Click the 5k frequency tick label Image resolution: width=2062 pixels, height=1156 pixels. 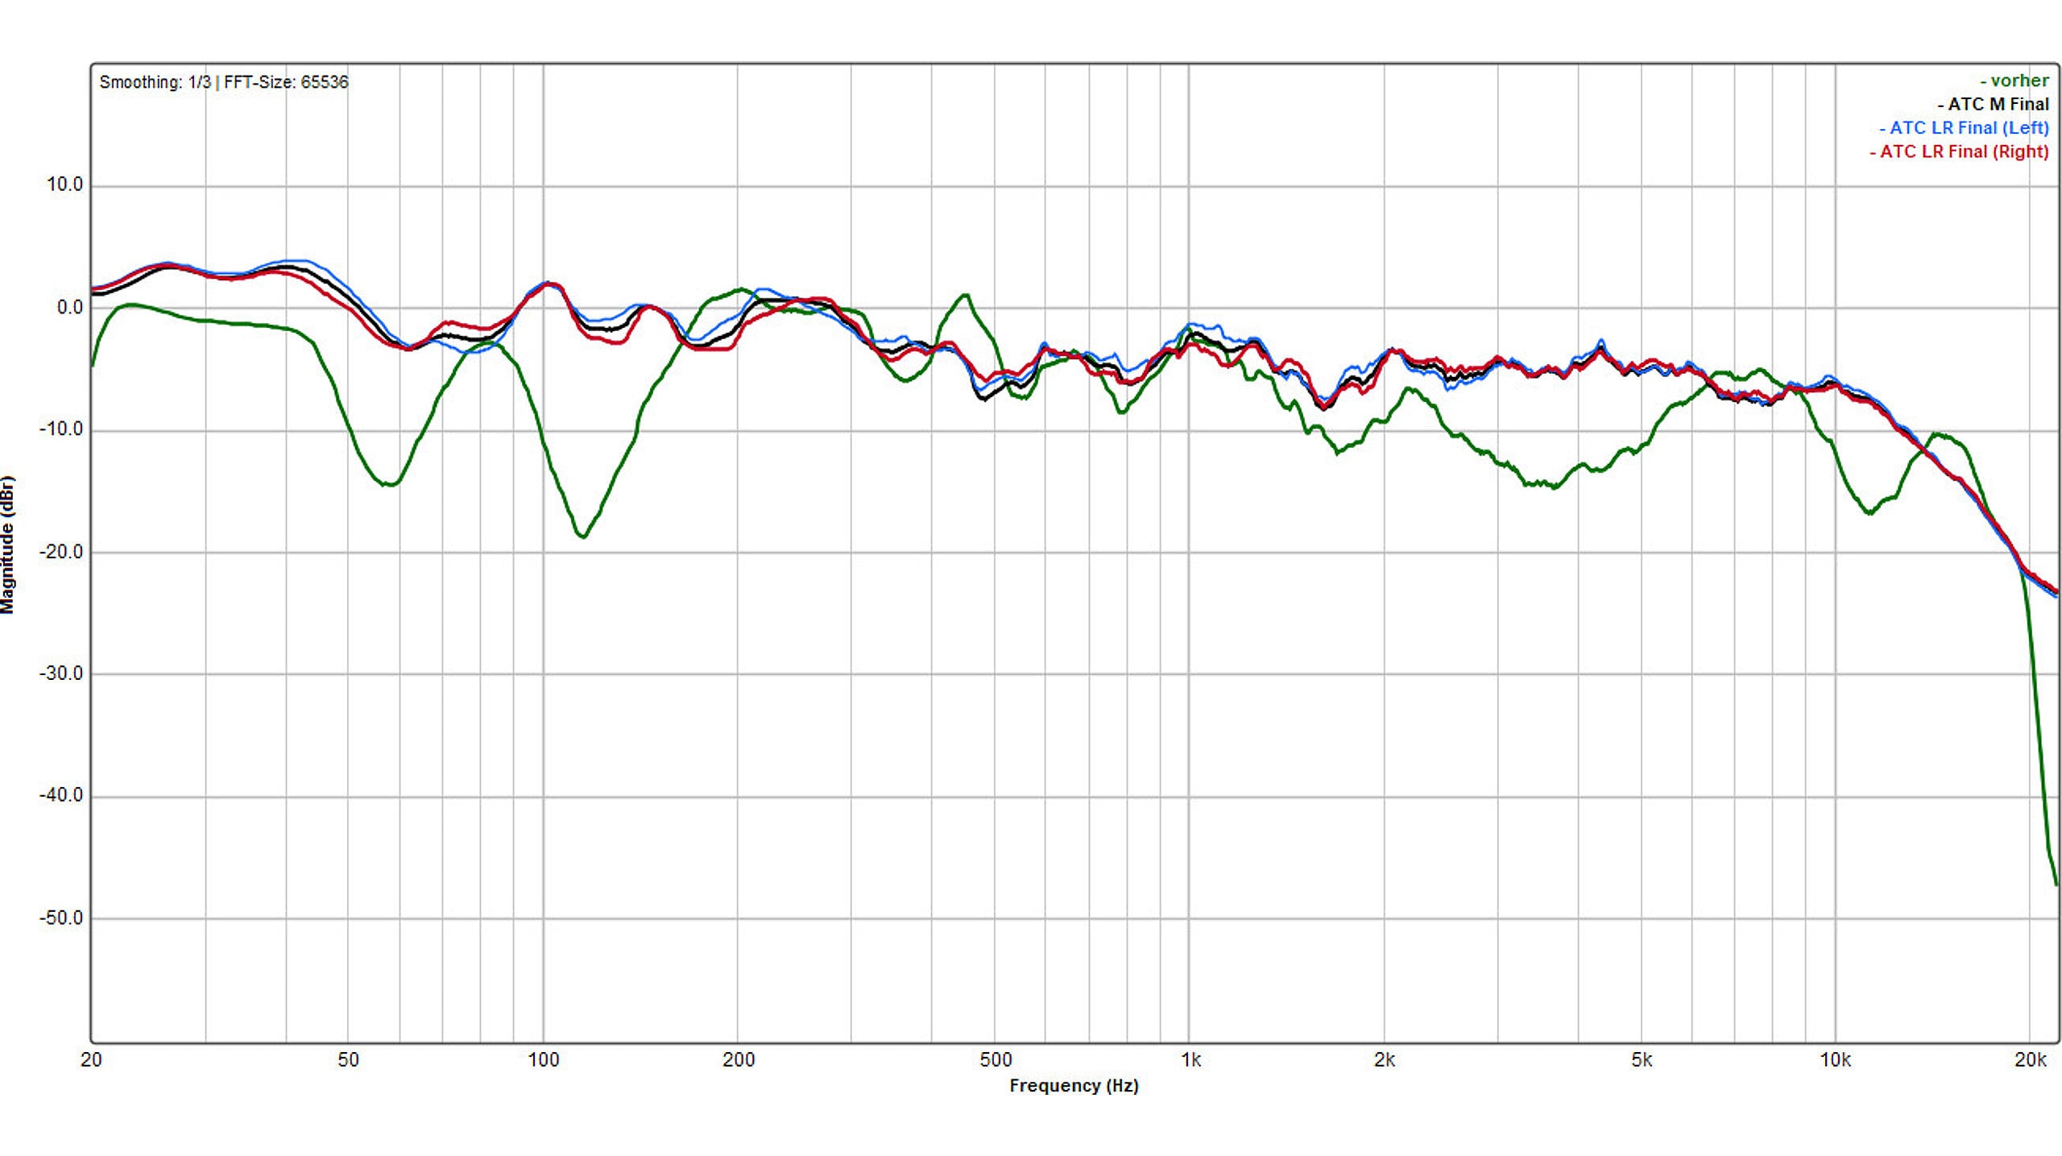point(1642,1060)
